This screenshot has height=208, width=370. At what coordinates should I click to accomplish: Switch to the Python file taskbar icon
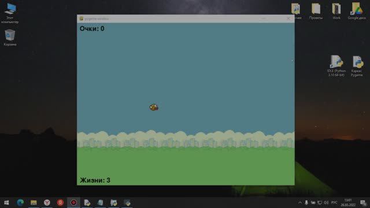pos(87,203)
